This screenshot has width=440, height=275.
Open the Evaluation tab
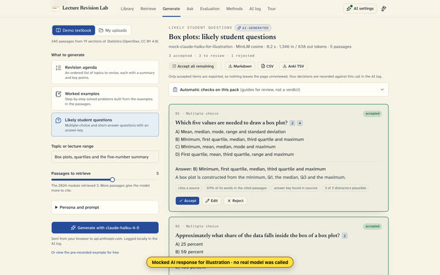[210, 9]
